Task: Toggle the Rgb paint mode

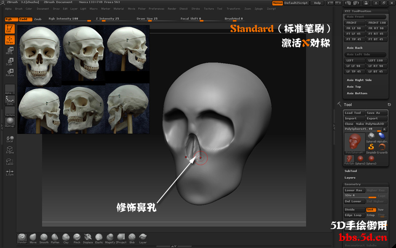Action: (x=11, y=19)
